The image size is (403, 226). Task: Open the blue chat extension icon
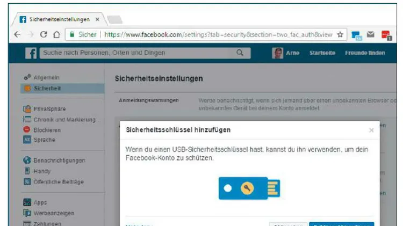[356, 35]
